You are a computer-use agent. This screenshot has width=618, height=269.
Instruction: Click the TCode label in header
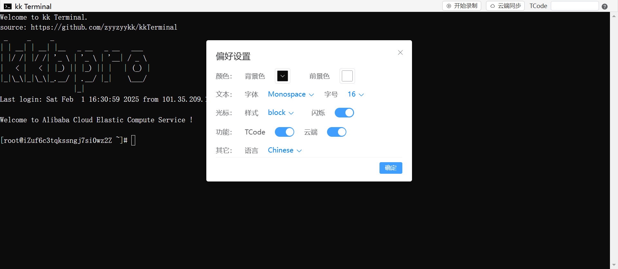(x=538, y=6)
